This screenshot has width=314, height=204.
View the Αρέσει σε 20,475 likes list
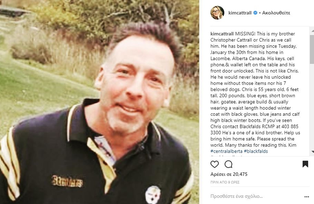click(229, 174)
